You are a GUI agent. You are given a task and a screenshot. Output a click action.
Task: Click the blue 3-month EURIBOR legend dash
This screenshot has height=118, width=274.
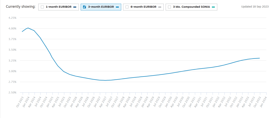[117, 7]
